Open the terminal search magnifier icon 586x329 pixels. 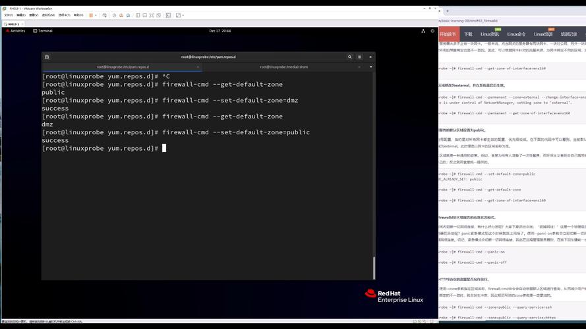click(350, 57)
